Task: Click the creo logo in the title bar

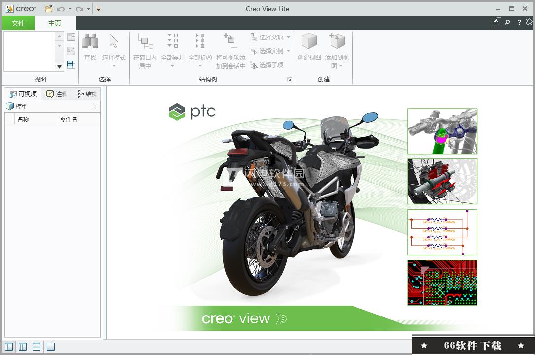Action: (x=21, y=9)
